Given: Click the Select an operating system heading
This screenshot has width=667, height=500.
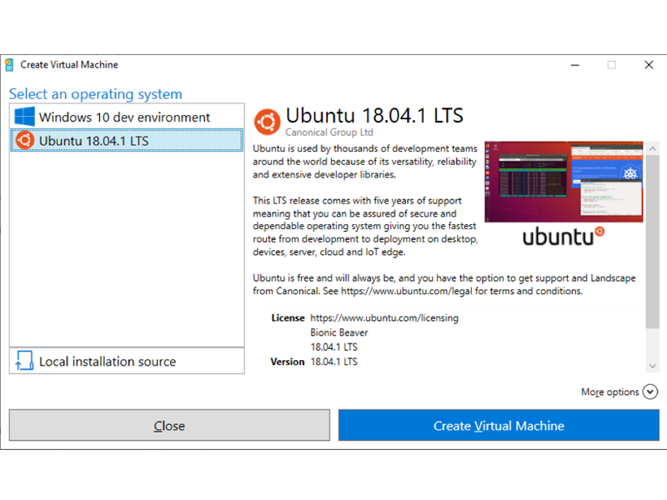Looking at the screenshot, I should (x=96, y=94).
